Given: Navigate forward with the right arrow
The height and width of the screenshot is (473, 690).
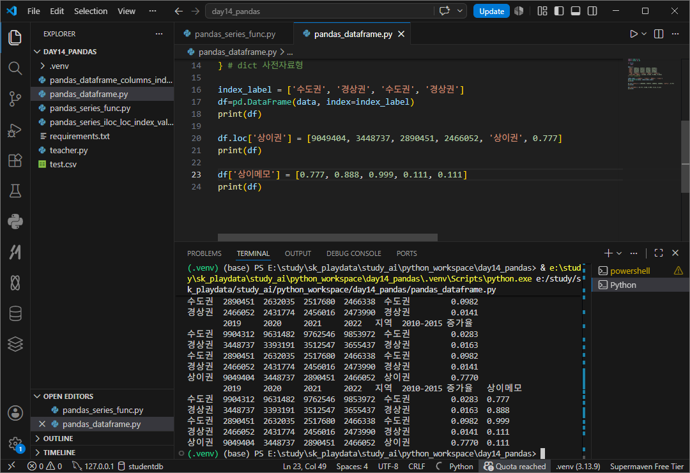Looking at the screenshot, I should click(195, 11).
